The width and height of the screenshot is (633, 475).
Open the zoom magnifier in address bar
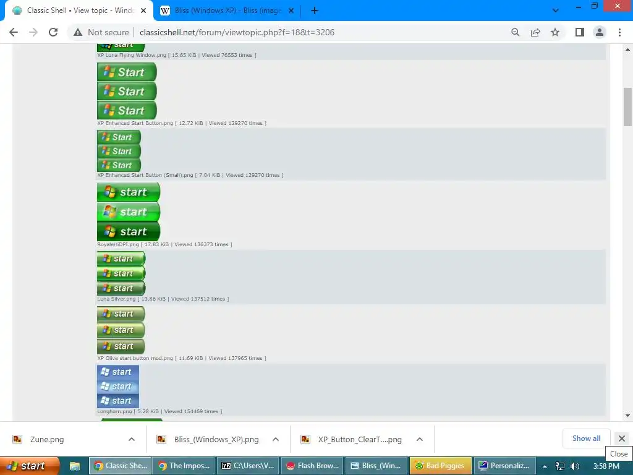(515, 32)
